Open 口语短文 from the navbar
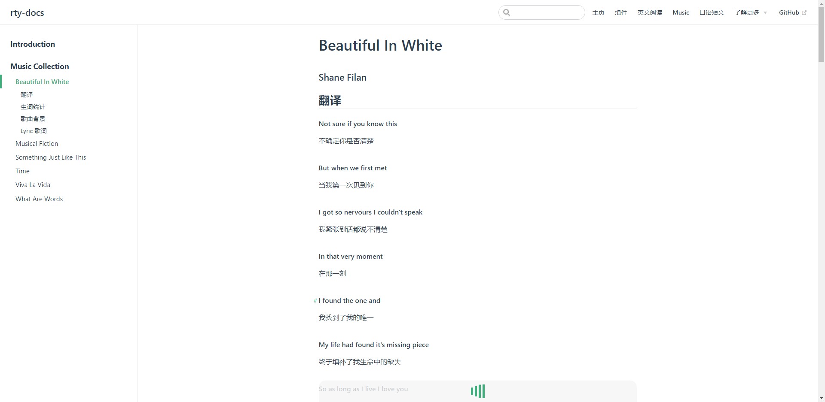This screenshot has height=402, width=825. tap(712, 12)
